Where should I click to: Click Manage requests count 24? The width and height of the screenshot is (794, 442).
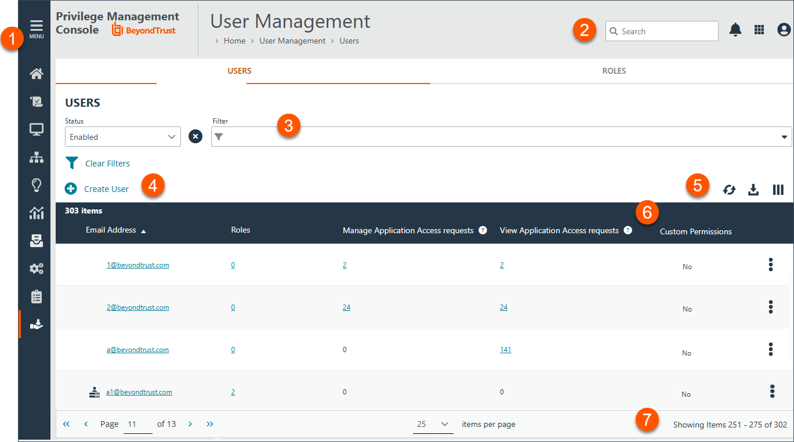coord(346,307)
